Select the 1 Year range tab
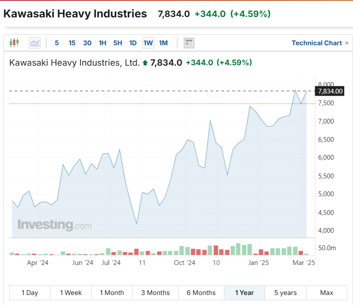353x305 pixels. [x=244, y=293]
